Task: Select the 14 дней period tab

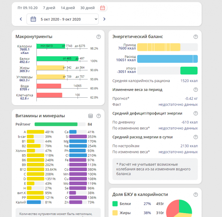Action: [x=68, y=8]
